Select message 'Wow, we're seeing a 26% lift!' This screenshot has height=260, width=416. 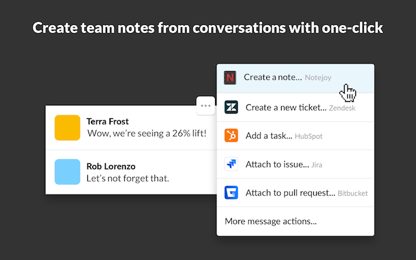(147, 134)
